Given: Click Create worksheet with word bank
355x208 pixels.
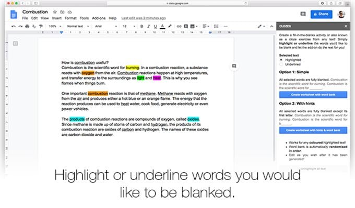Looking at the screenshot, I should click(313, 95).
